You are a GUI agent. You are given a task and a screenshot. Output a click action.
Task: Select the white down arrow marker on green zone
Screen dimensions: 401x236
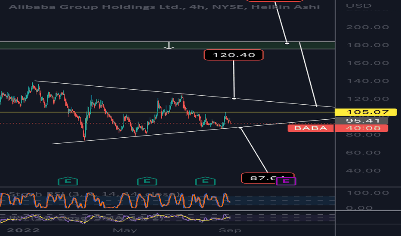(169, 45)
